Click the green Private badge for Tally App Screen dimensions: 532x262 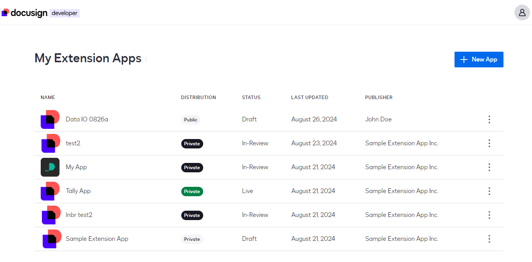point(192,192)
